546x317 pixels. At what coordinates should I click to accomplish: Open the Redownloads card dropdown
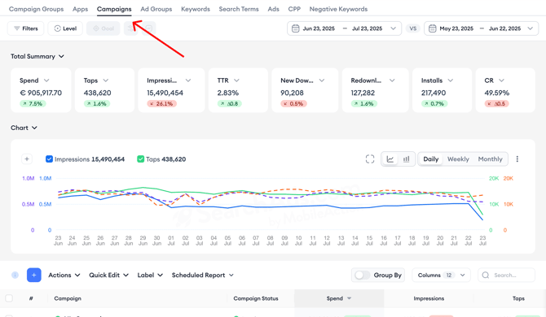tap(392, 80)
